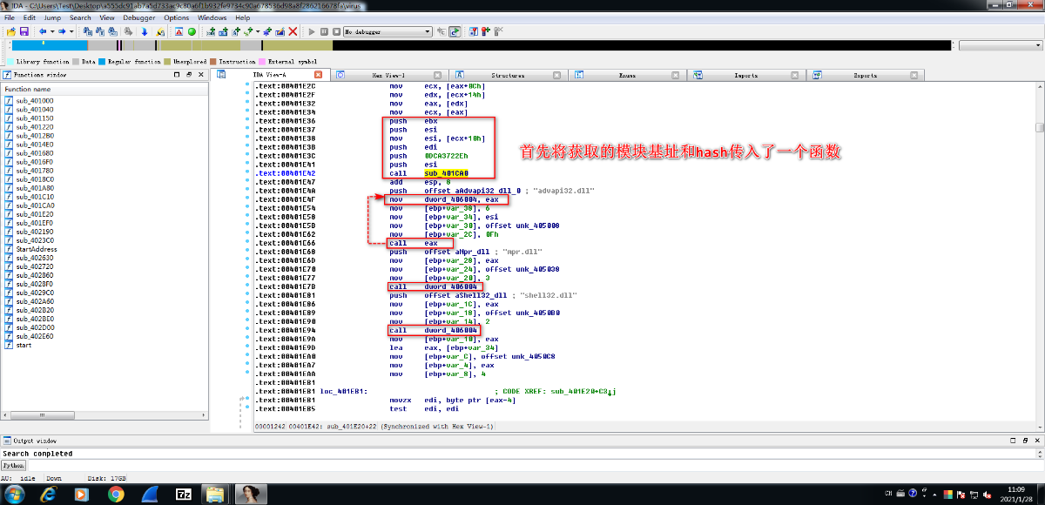The height and width of the screenshot is (505, 1045).
Task: Click the pause process icon
Action: point(324,31)
